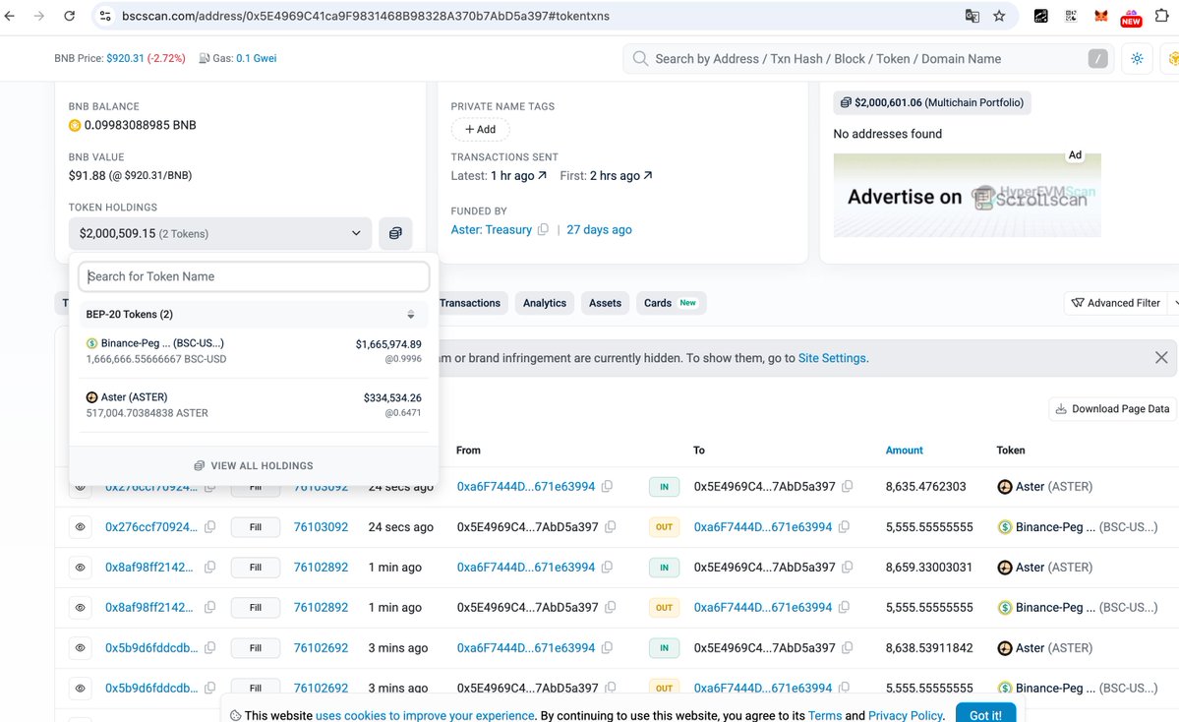Click Multichain Portfolio $2,000,601.06 badge
This screenshot has width=1179, height=722.
931,102
